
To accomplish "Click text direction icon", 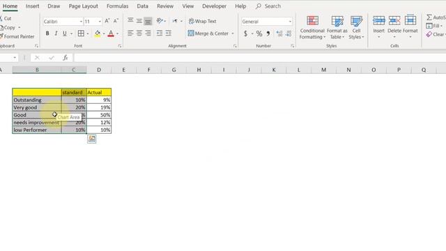I will tap(175, 21).
